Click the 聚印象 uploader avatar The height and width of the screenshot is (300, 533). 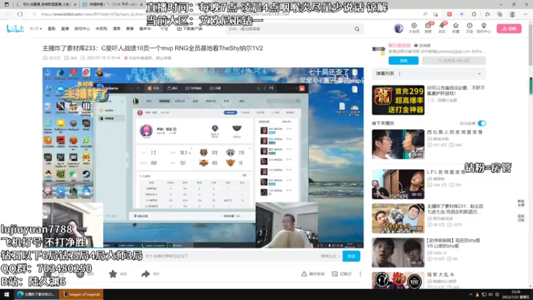[x=378, y=51]
